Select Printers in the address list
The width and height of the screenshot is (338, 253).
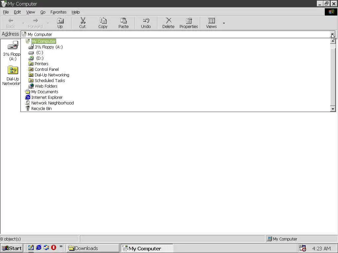point(41,64)
